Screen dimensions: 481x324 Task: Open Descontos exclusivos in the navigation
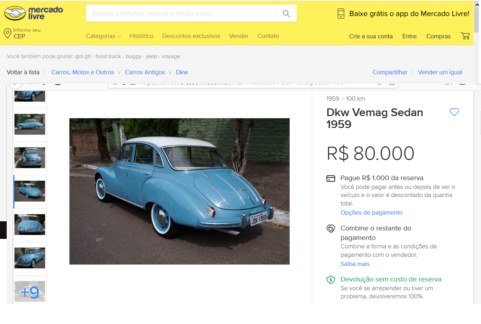[x=191, y=36]
